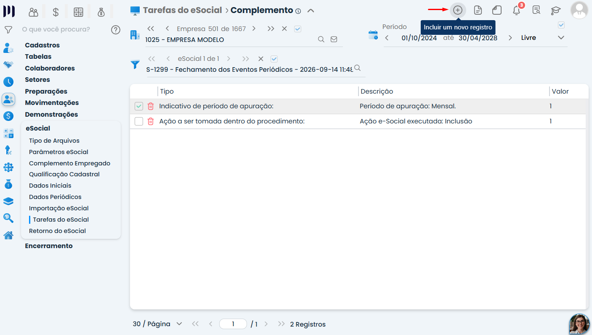Open Retorno do eSocial submenu item
The image size is (592, 335).
click(x=57, y=231)
